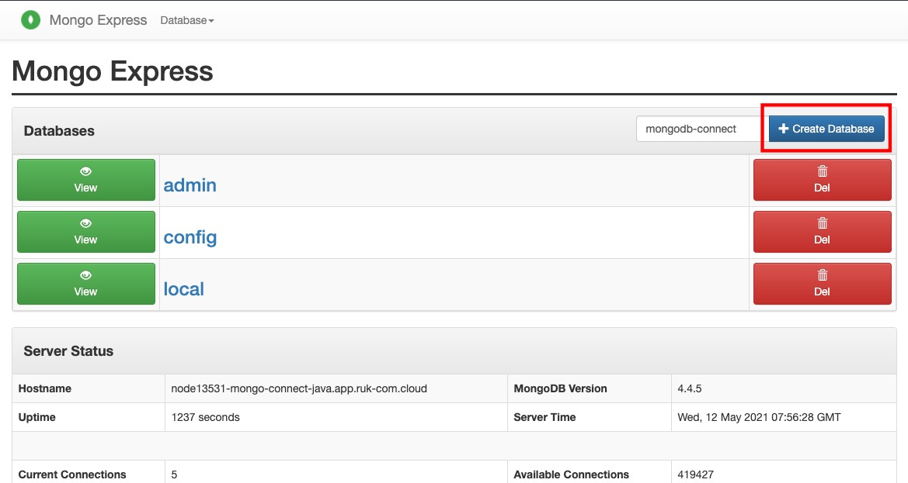The width and height of the screenshot is (908, 483).
Task: Click the eye icon for config database
Action: [85, 223]
